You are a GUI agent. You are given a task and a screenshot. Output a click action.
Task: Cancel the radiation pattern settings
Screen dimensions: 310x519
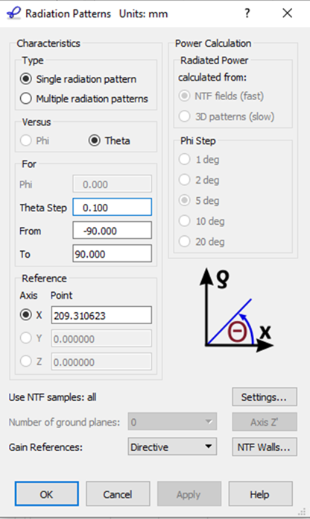click(x=118, y=494)
